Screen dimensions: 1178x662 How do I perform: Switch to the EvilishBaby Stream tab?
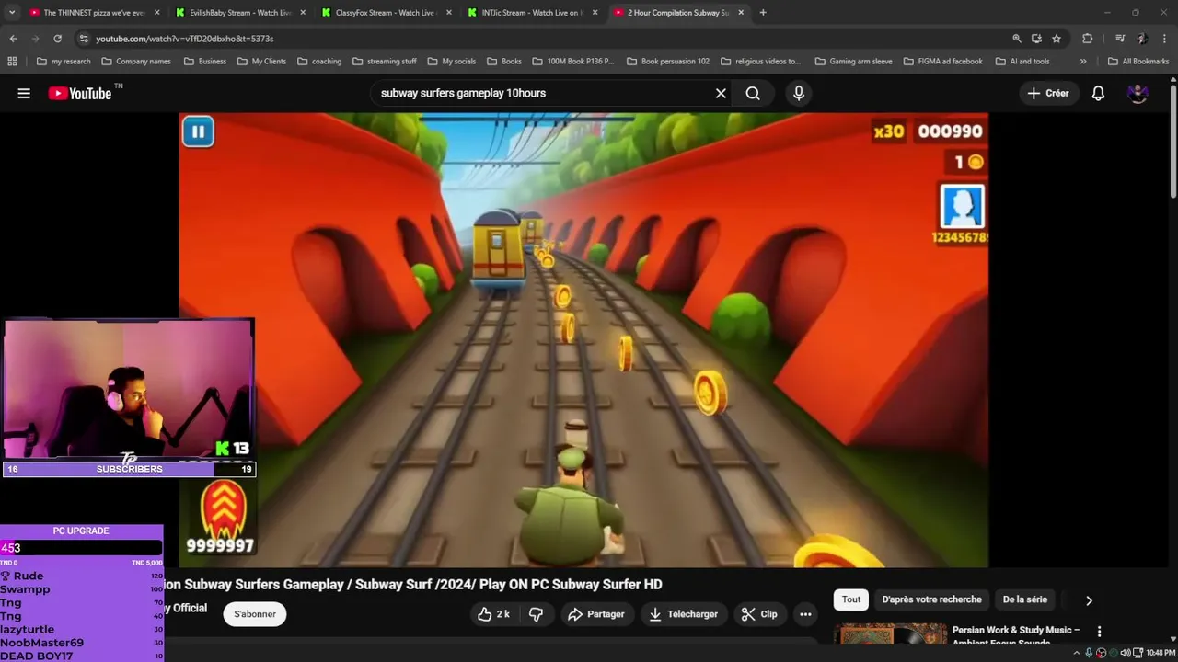[239, 13]
